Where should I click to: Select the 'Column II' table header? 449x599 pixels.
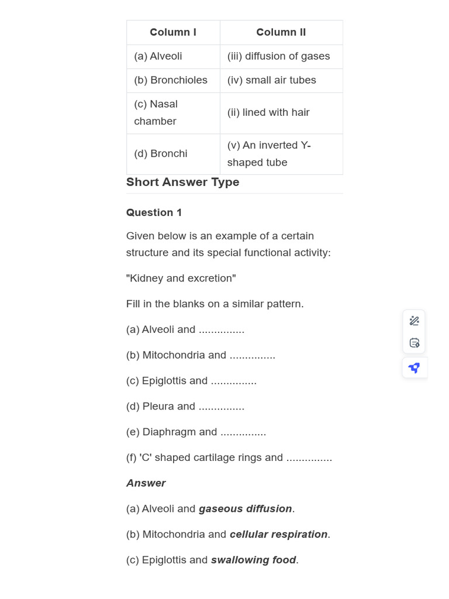click(x=281, y=32)
